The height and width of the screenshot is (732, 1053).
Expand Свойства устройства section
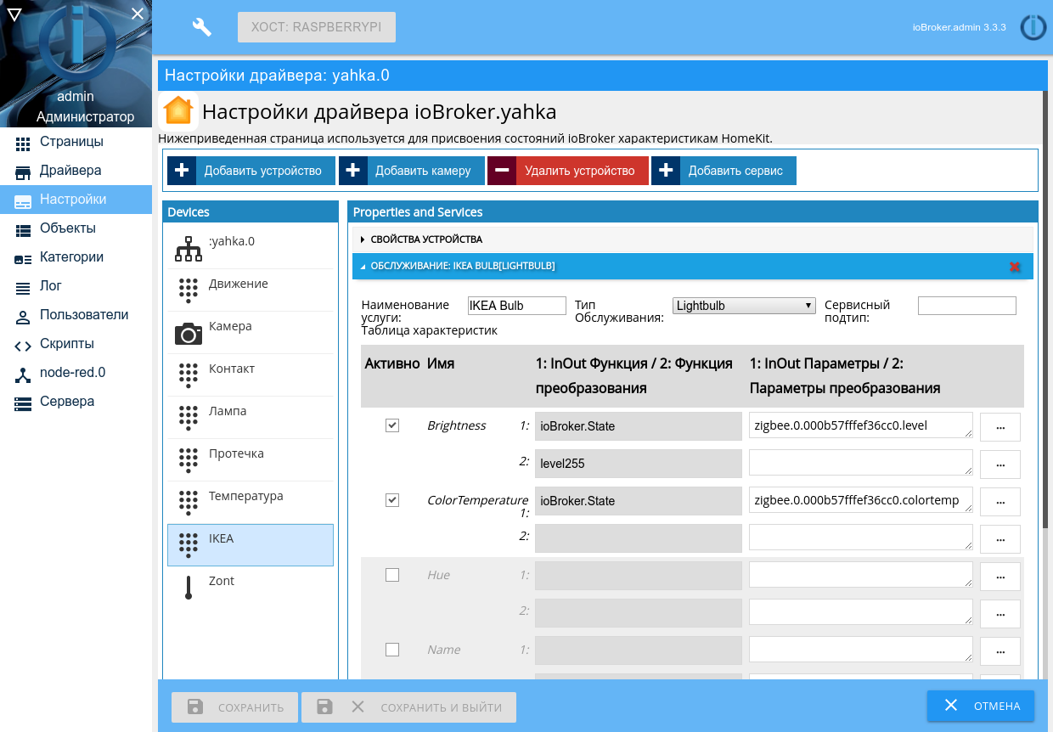693,239
